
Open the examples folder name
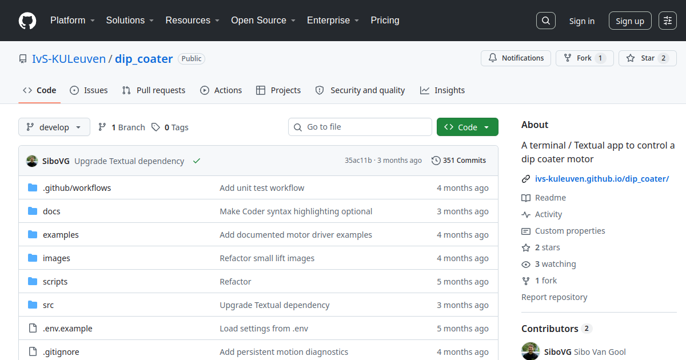(61, 235)
